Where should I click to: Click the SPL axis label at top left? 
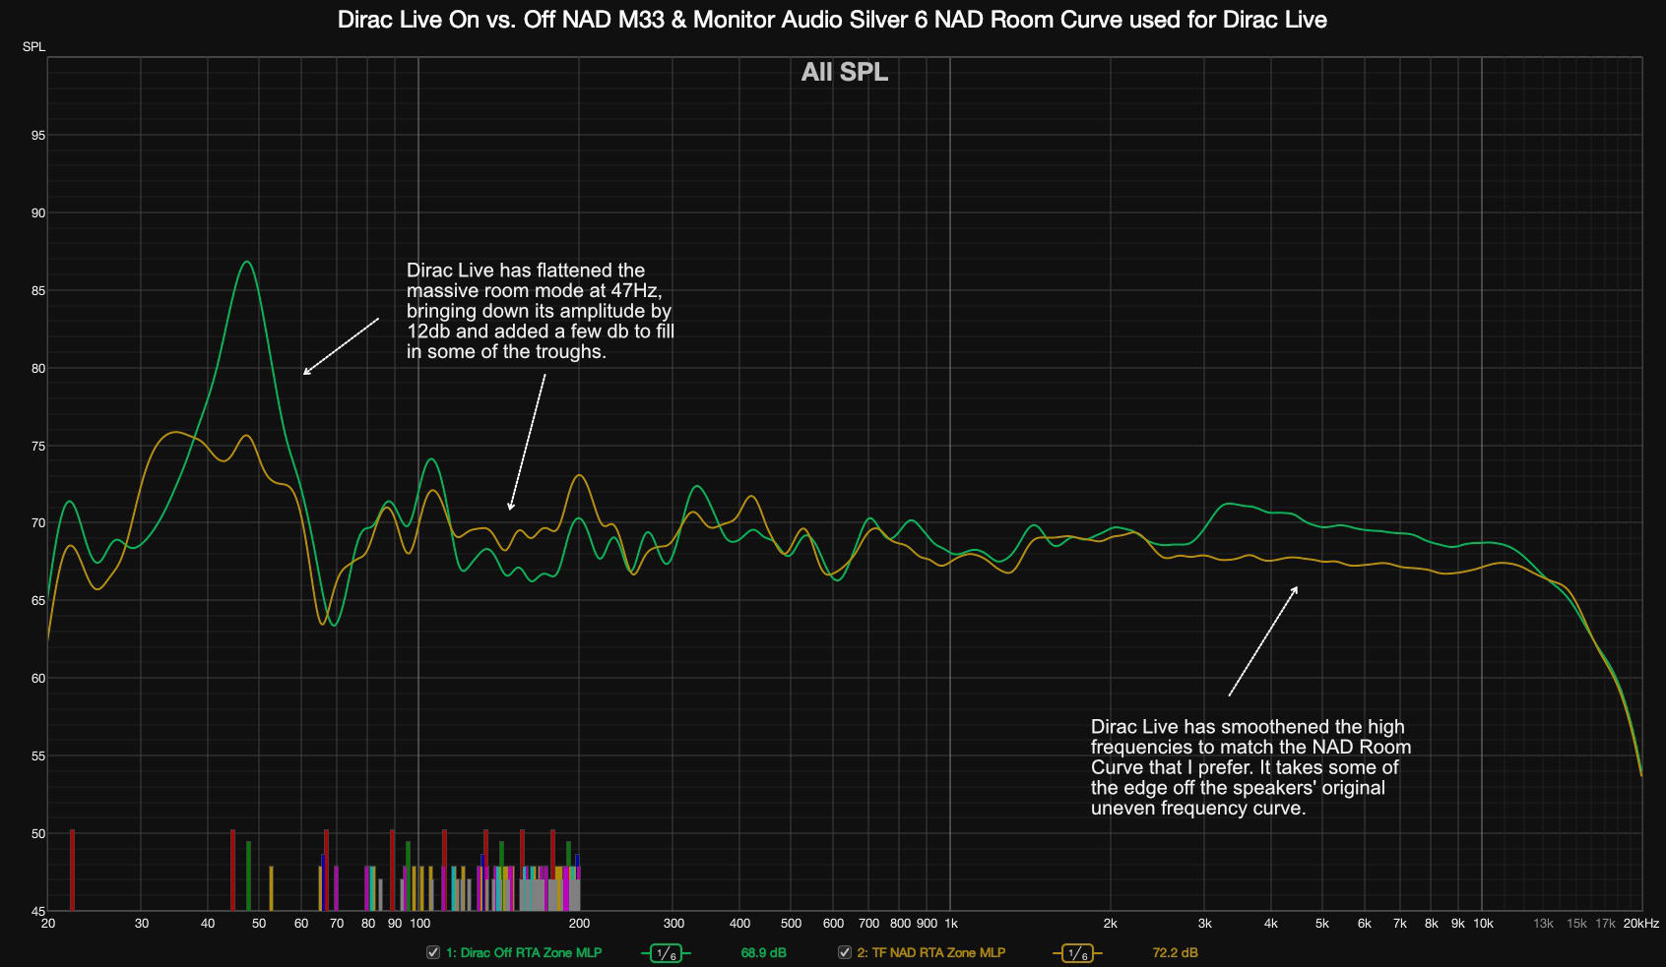[x=34, y=47]
